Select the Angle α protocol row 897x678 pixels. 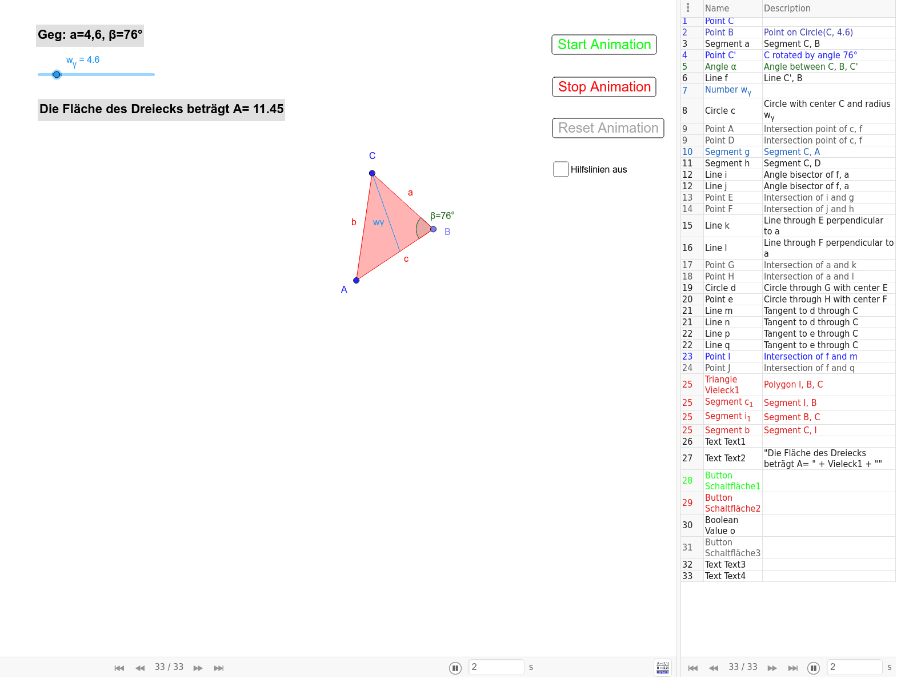(788, 67)
